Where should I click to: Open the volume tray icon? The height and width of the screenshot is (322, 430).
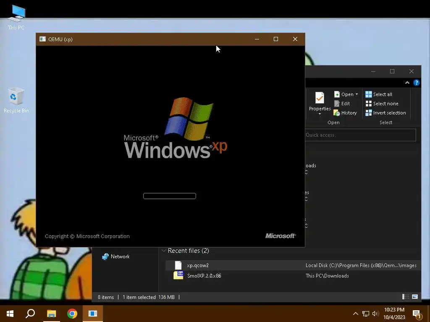tap(375, 314)
